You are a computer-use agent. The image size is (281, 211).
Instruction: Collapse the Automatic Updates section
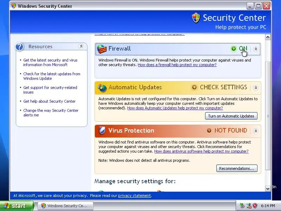tap(256, 88)
